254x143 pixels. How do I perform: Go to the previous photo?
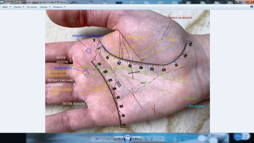tap(119, 139)
